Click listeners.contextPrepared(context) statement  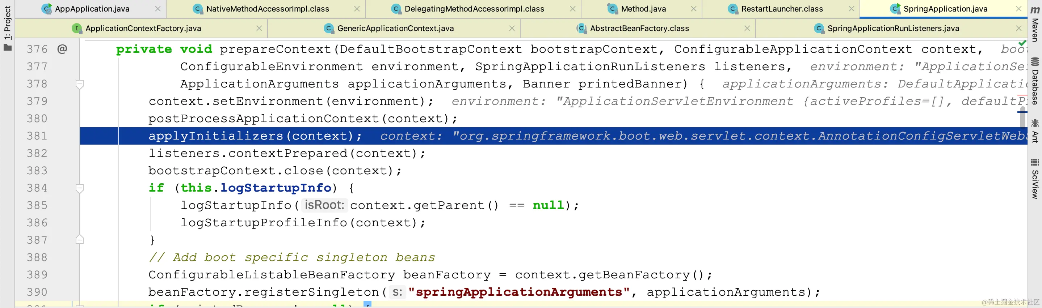287,153
